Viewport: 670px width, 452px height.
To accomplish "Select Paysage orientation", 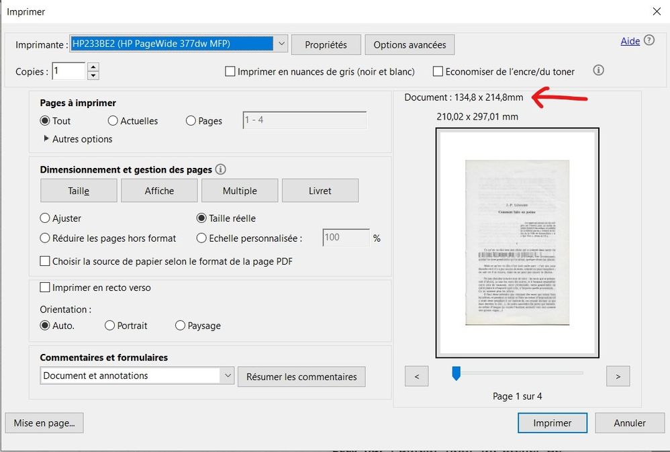I will pos(180,326).
